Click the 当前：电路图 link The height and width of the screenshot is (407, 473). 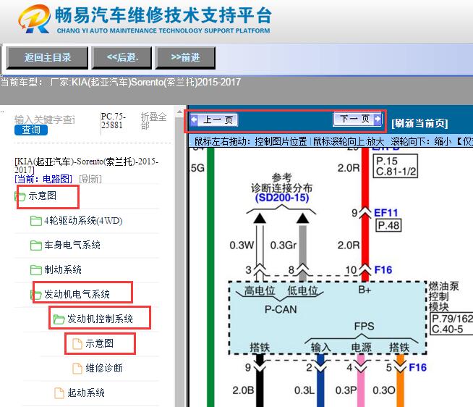pyautogui.click(x=43, y=179)
